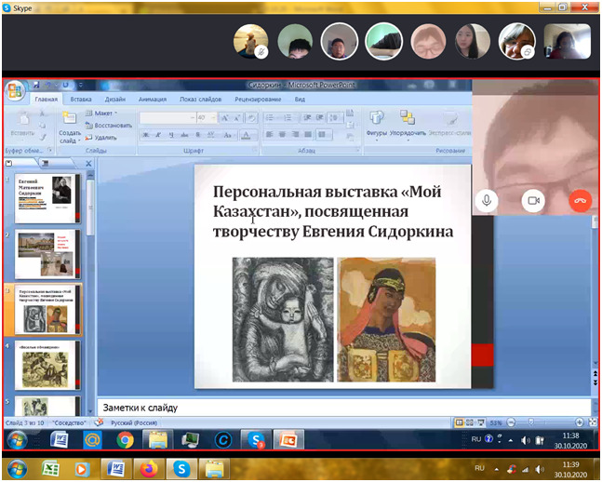
Task: Open the Фигуры shapes gallery
Action: click(x=377, y=122)
